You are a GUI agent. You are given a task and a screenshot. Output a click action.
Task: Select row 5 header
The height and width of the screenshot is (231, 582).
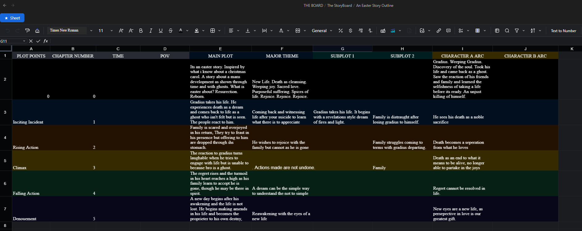pos(5,161)
